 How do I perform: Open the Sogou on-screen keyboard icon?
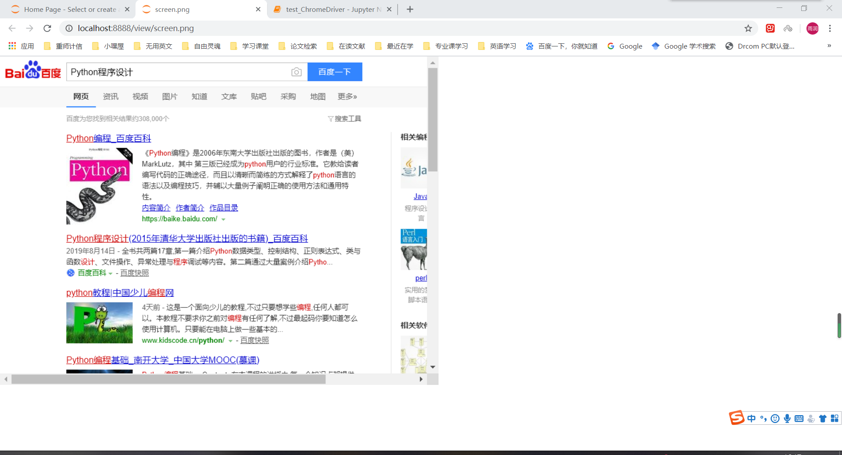tap(799, 419)
